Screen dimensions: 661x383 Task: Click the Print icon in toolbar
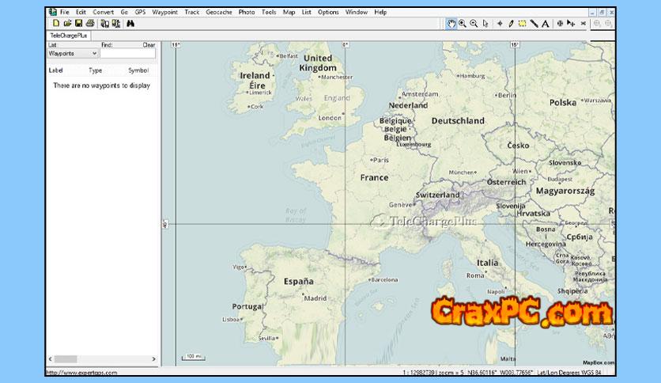point(89,24)
